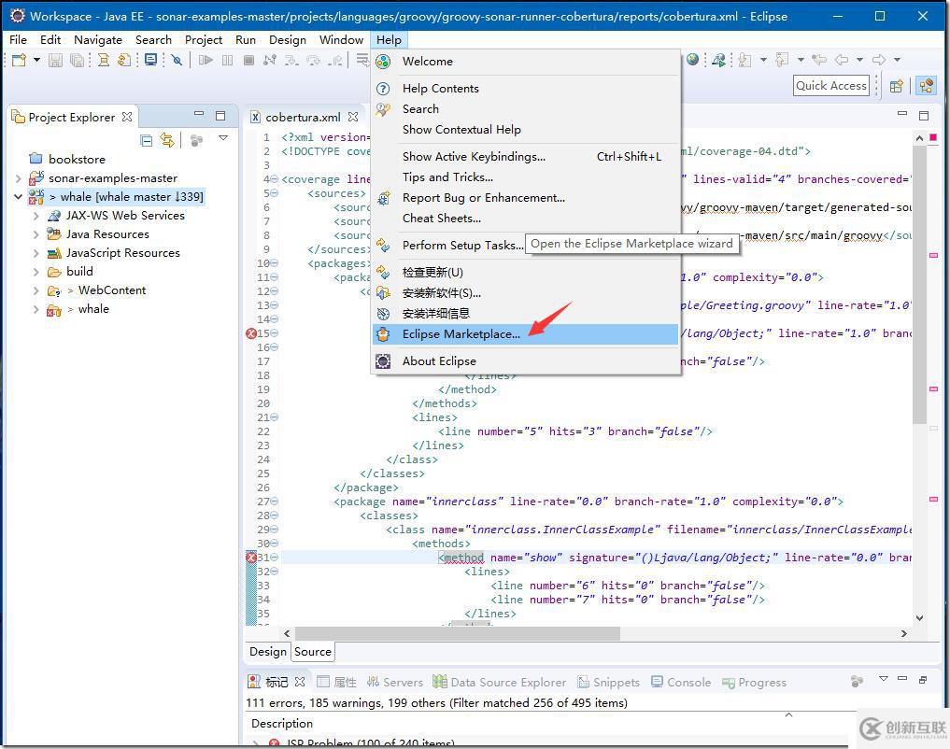Open the Forward navigation history dropdown
Viewport: 950px width, 749px height.
pyautogui.click(x=897, y=60)
